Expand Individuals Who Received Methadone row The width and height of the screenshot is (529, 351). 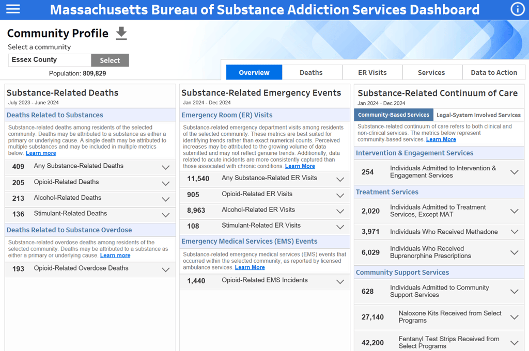pyautogui.click(x=439, y=232)
